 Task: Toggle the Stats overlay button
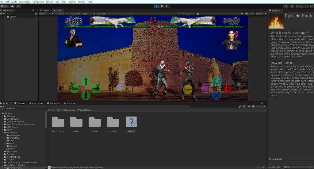pyautogui.click(x=252, y=13)
